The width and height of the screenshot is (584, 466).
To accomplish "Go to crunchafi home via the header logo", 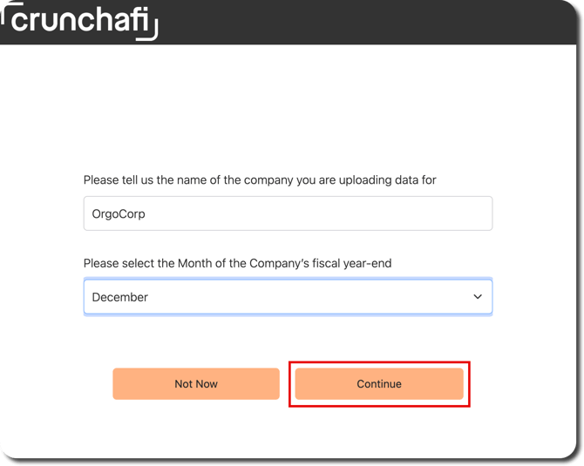I will [x=79, y=21].
